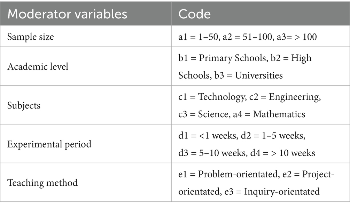Viewport: 350px width, 208px height.
Task: Click the text c3 = Science
Action: pyautogui.click(x=203, y=114)
